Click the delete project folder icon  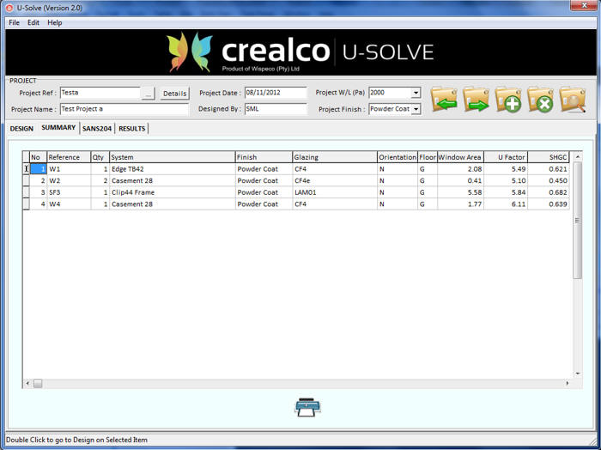pyautogui.click(x=540, y=100)
